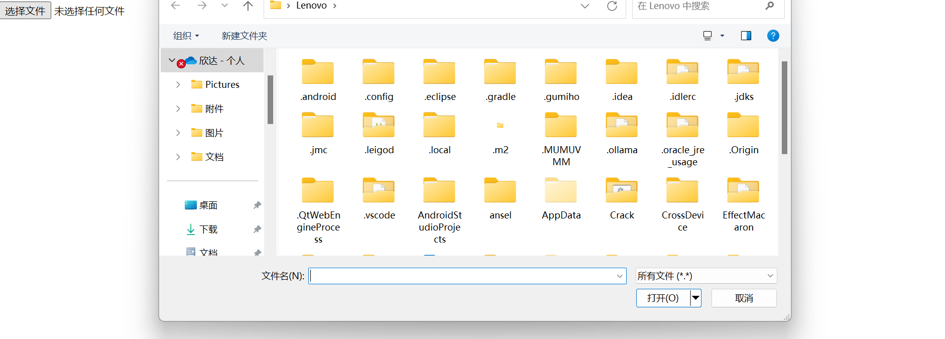
Task: Select the EffectMacaron folder
Action: click(x=743, y=205)
